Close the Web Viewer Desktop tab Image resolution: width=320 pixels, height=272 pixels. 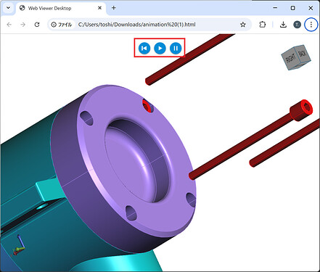tap(99, 8)
